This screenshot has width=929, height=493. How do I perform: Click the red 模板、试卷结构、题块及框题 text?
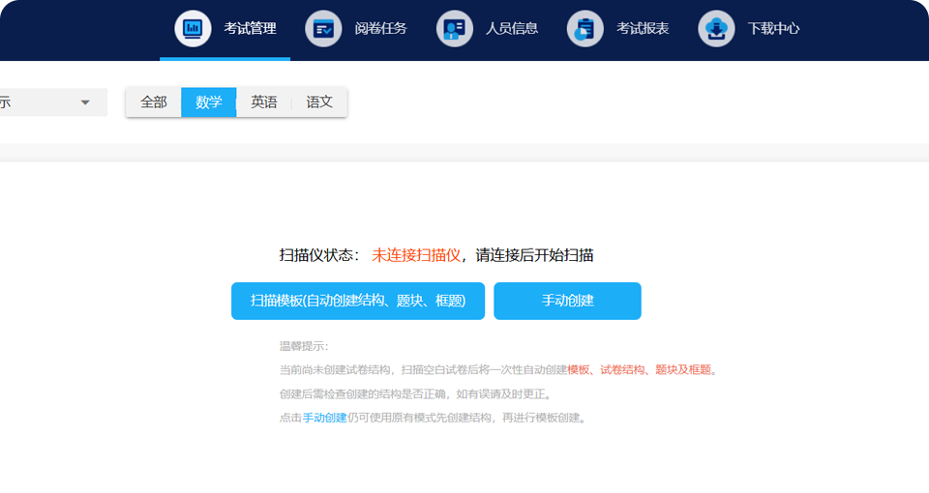tap(640, 370)
